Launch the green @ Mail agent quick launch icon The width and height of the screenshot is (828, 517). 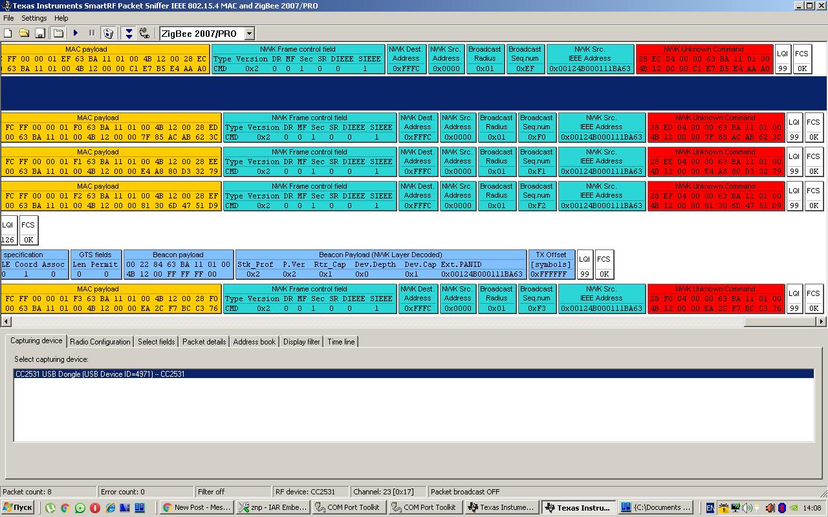point(80,508)
